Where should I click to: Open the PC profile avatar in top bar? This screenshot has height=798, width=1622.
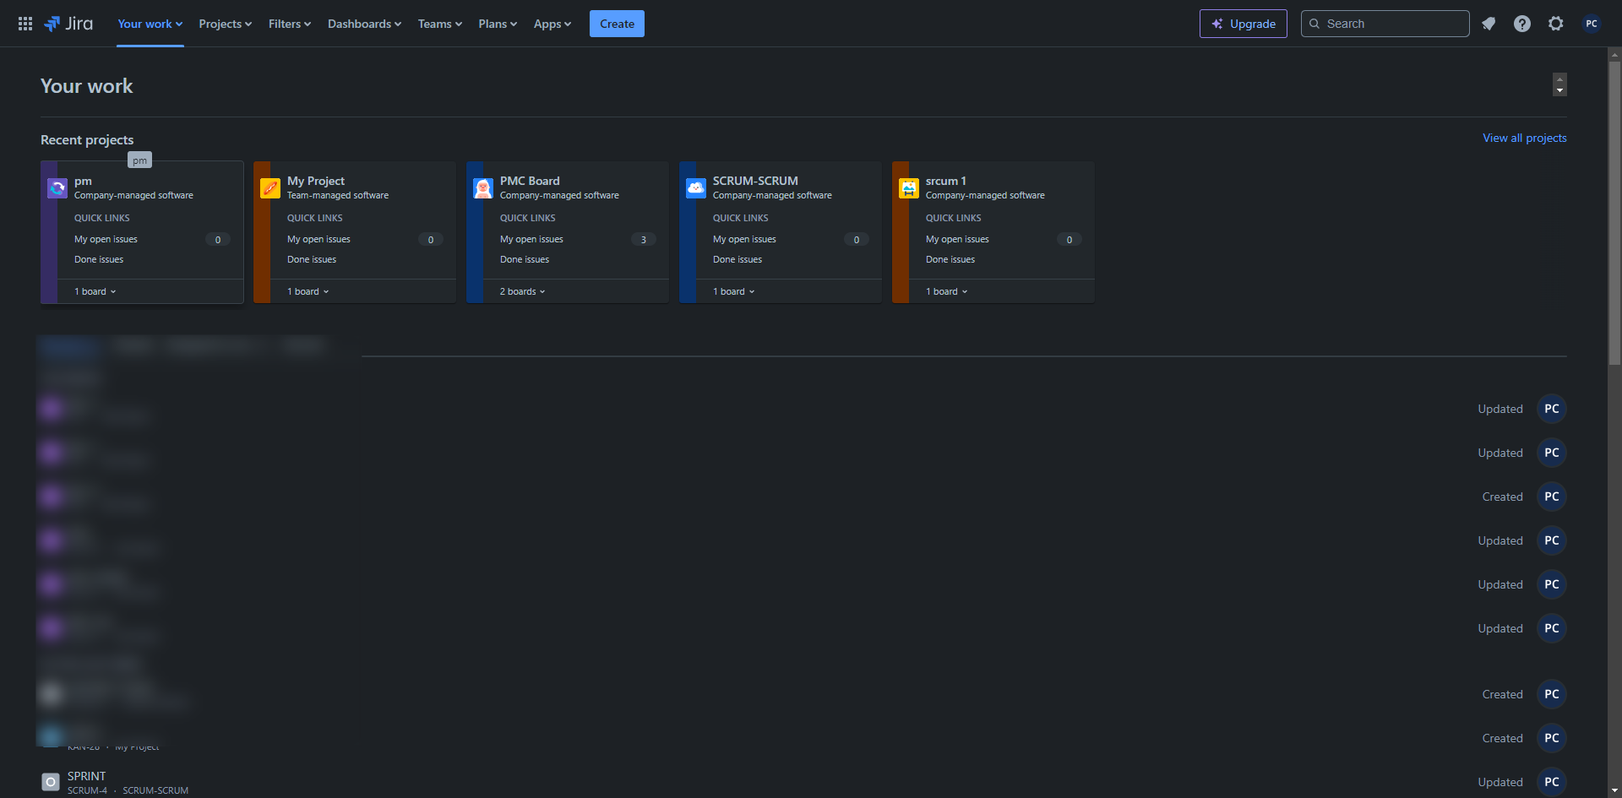1592,24
